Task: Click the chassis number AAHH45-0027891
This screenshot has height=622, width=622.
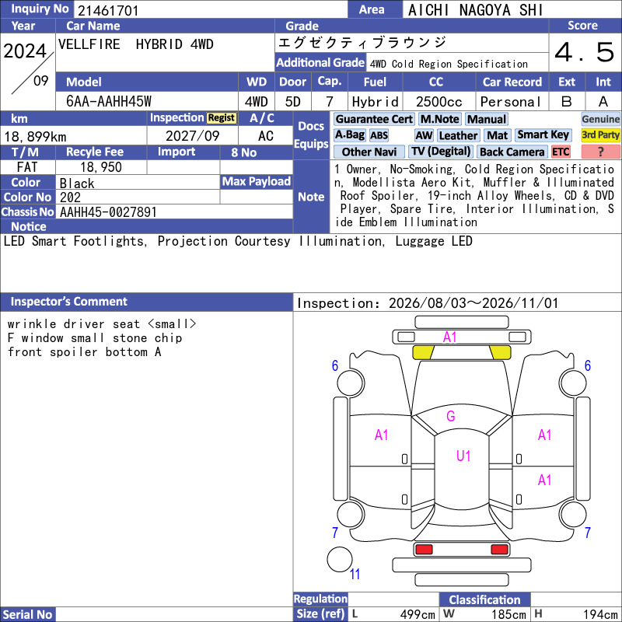Action: click(x=108, y=212)
